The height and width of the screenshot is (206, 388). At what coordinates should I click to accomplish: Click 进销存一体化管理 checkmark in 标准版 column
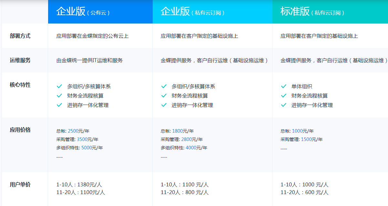[x=284, y=105]
